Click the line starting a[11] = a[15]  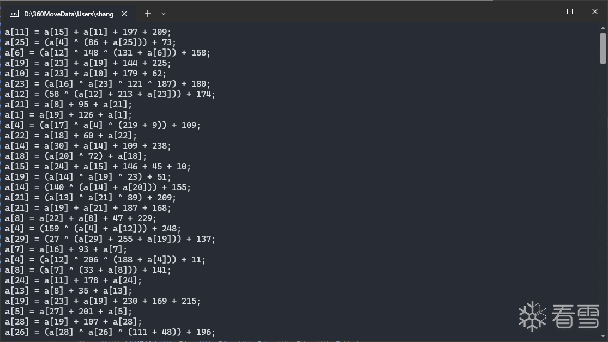[88, 32]
